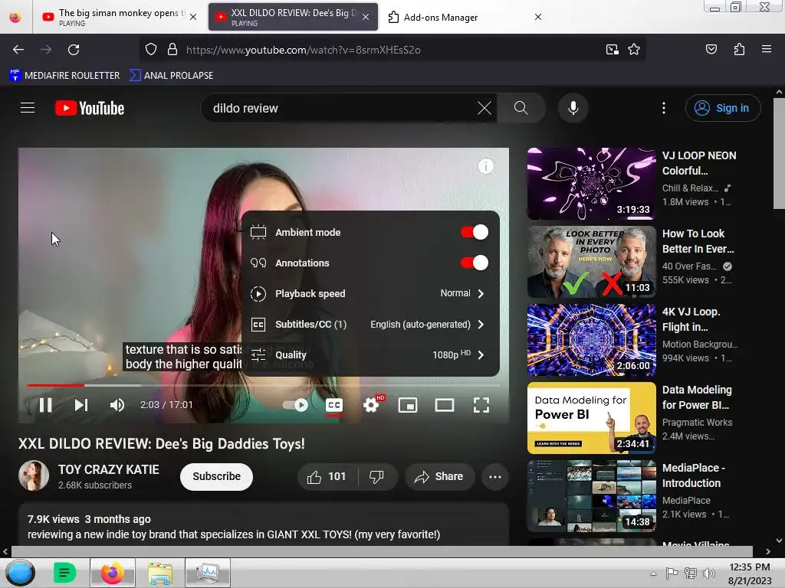The image size is (785, 588).
Task: Save page to Pocket
Action: tap(711, 50)
